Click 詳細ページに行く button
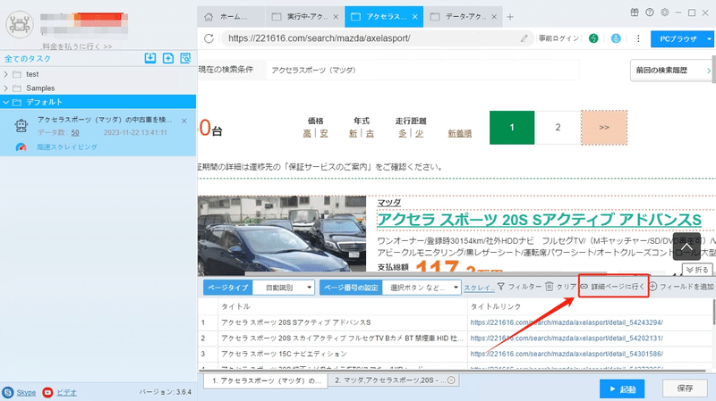The image size is (716, 401). click(x=612, y=287)
